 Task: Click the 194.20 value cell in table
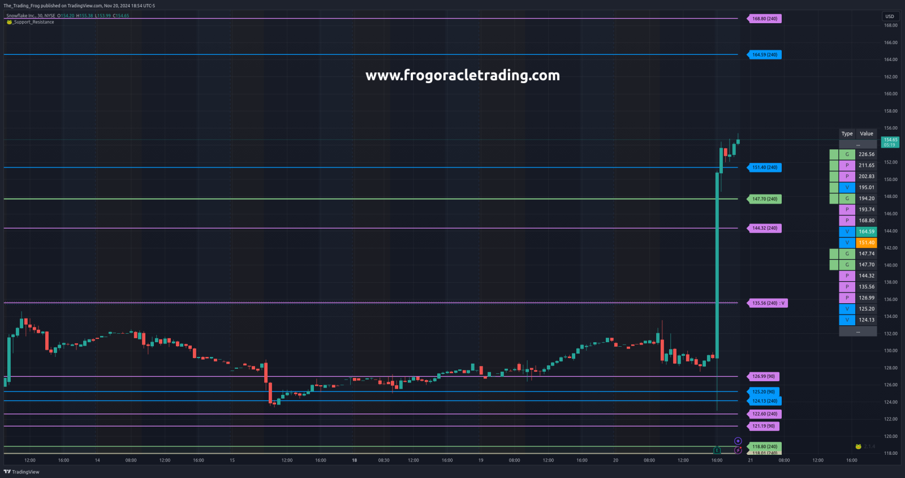[867, 199]
